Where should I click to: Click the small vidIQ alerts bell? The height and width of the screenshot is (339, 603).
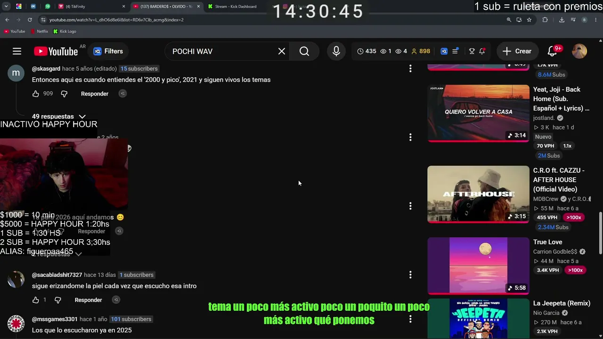482,51
